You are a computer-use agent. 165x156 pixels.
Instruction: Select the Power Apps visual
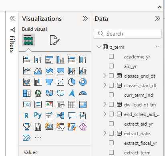(x=83, y=127)
